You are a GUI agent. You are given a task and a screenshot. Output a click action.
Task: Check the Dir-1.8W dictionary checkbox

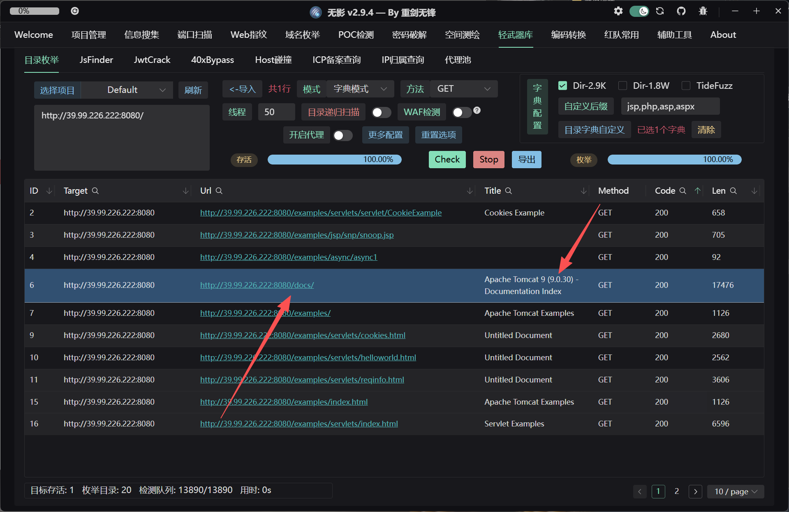click(623, 86)
